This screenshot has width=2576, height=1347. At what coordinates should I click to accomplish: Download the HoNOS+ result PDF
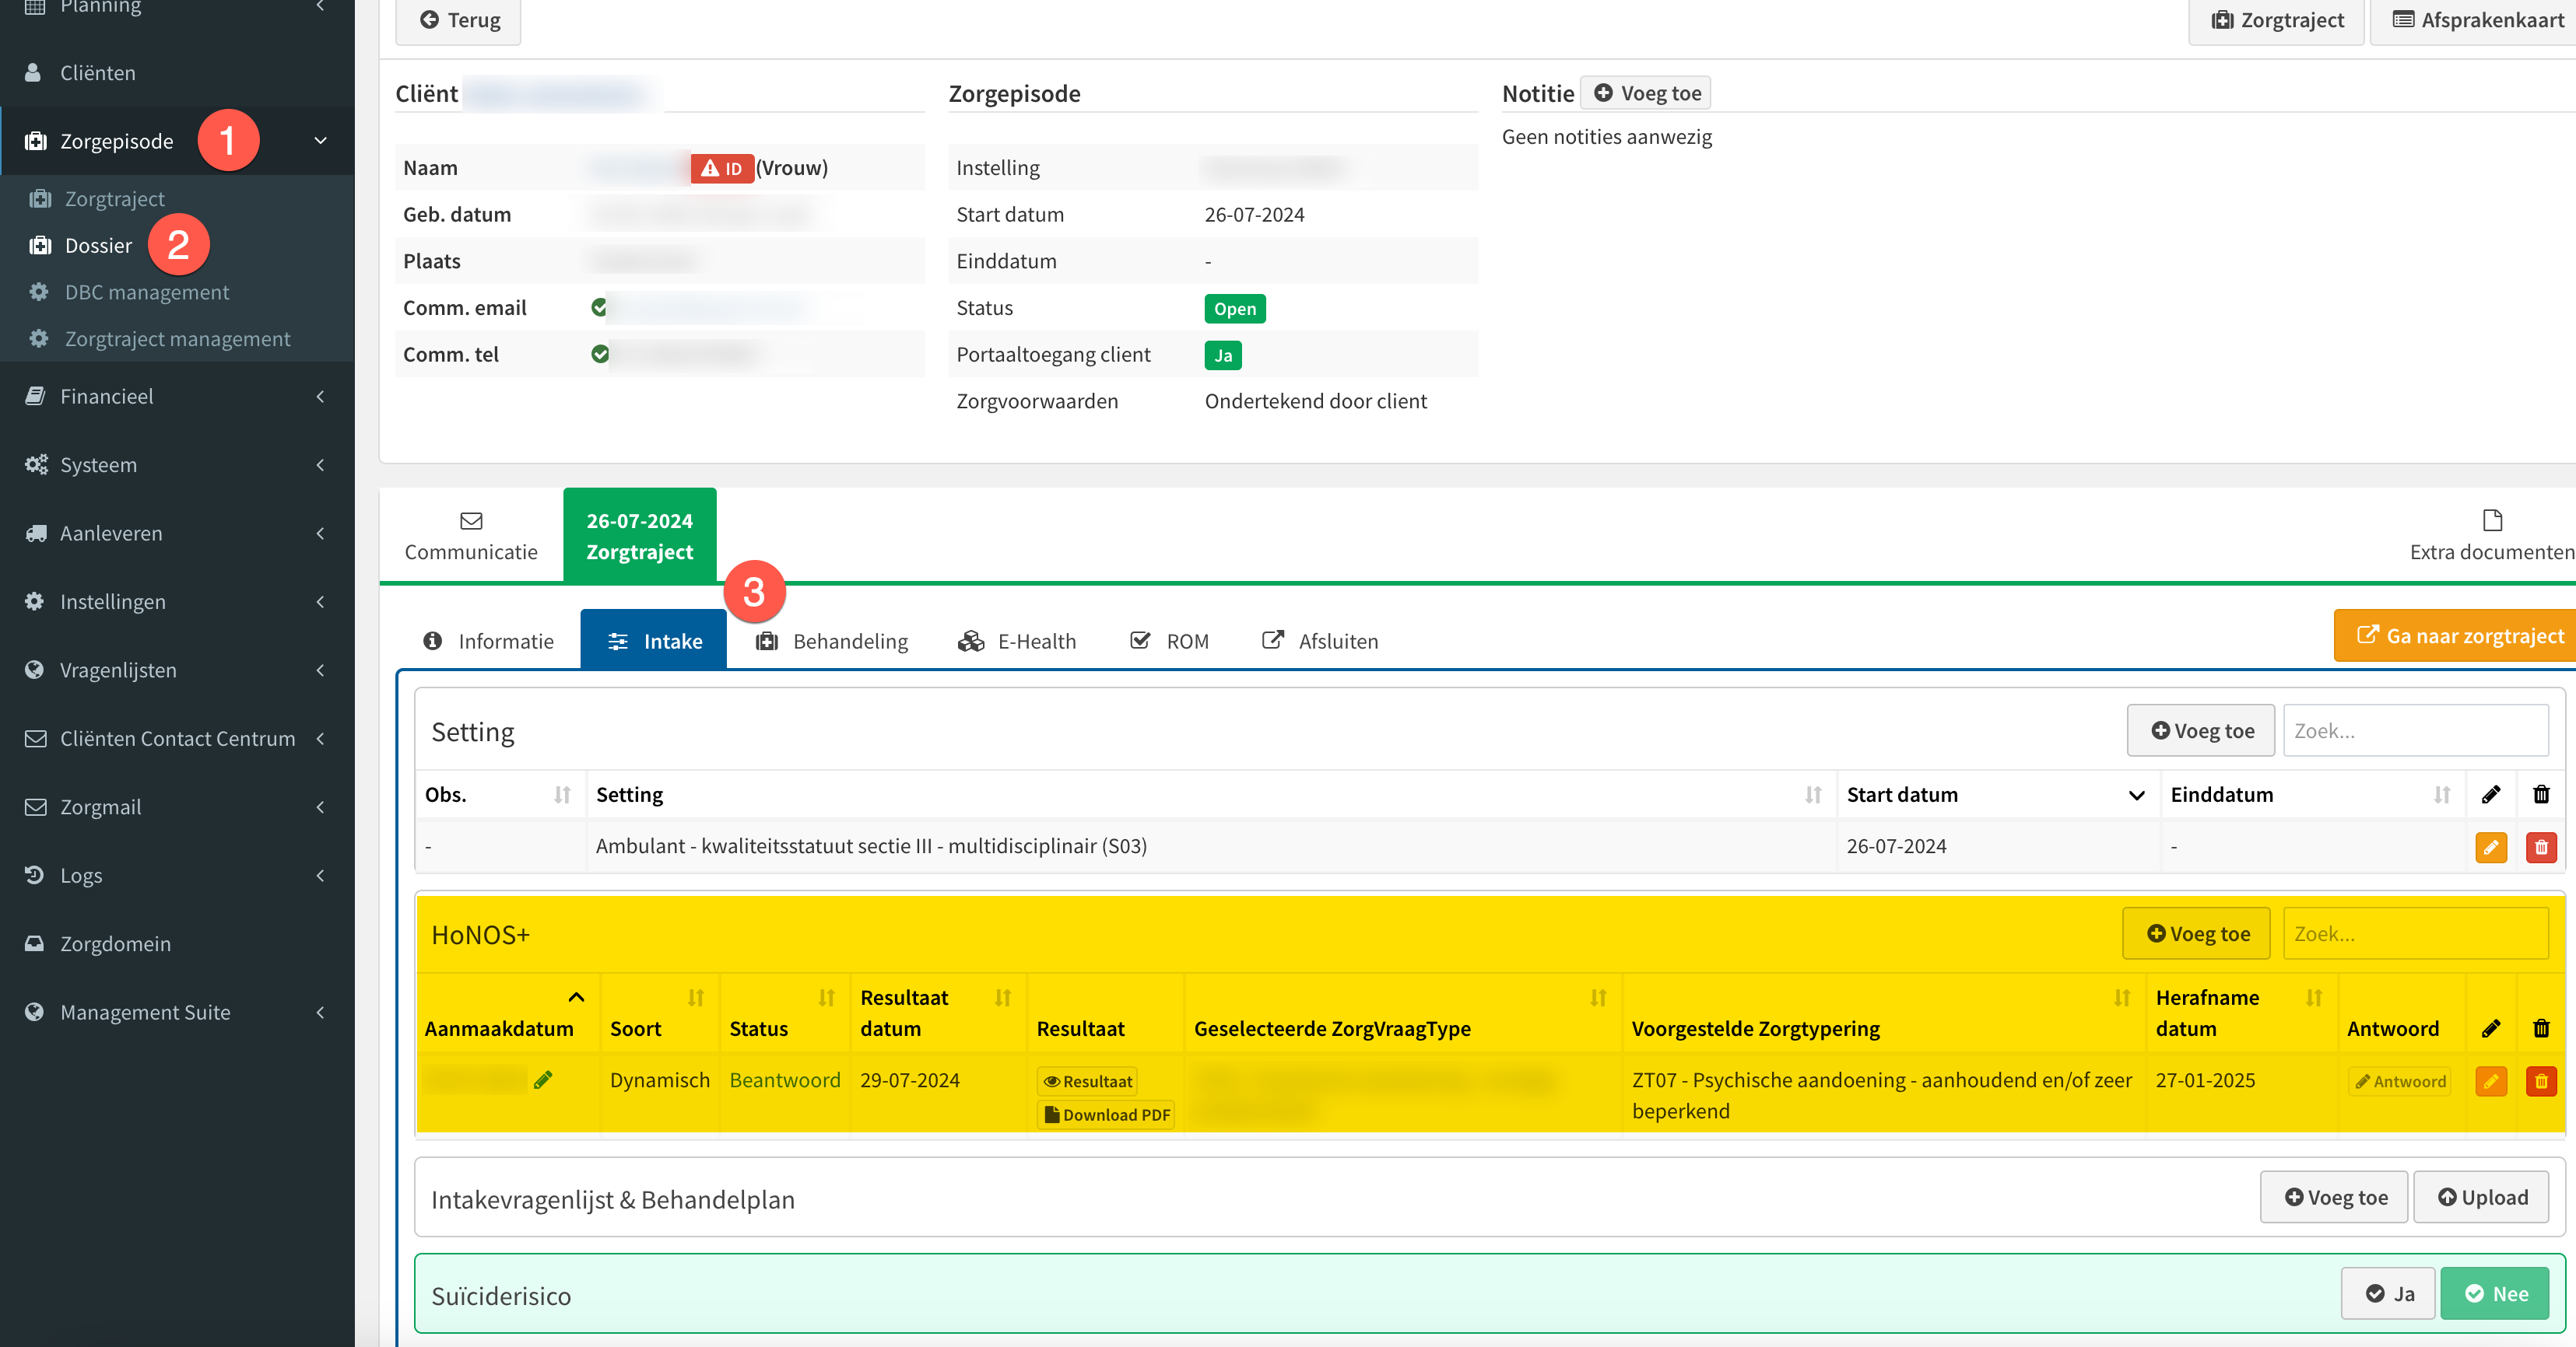point(1106,1114)
